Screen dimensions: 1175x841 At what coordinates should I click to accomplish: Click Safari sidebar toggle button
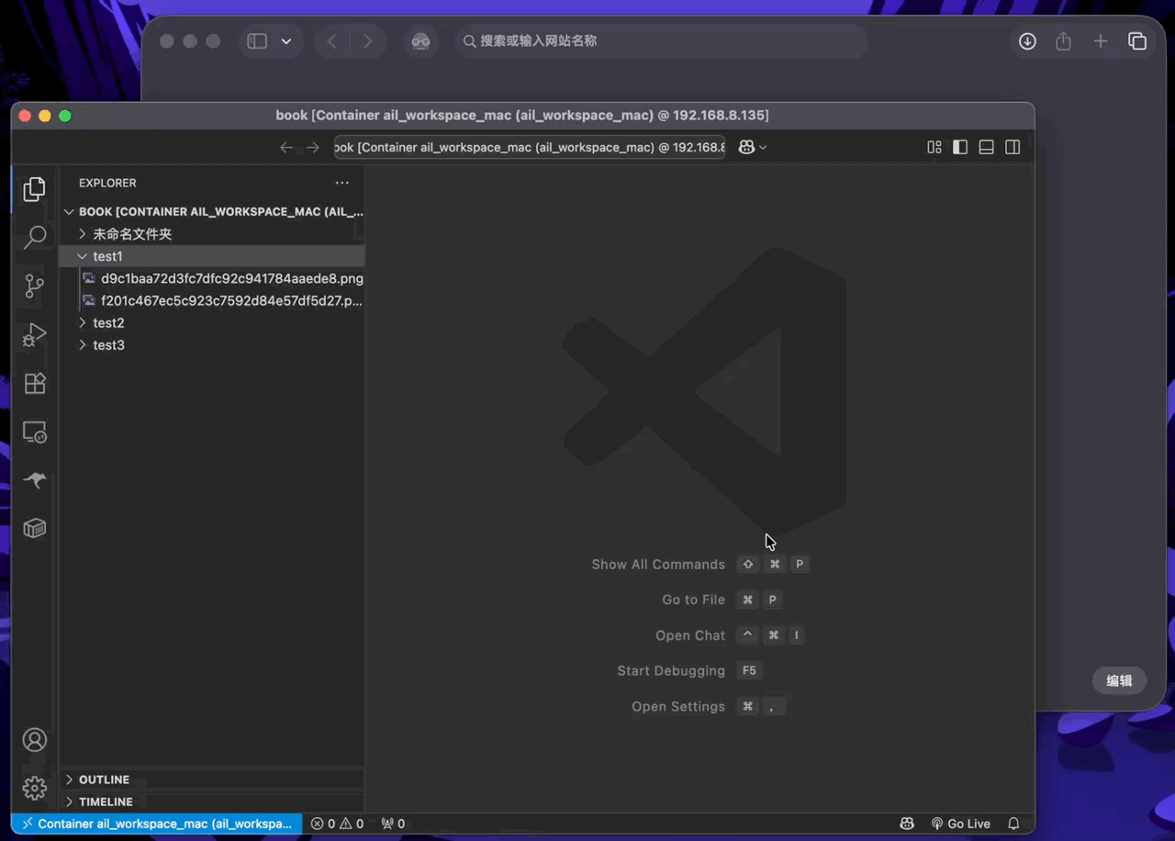pyautogui.click(x=257, y=41)
